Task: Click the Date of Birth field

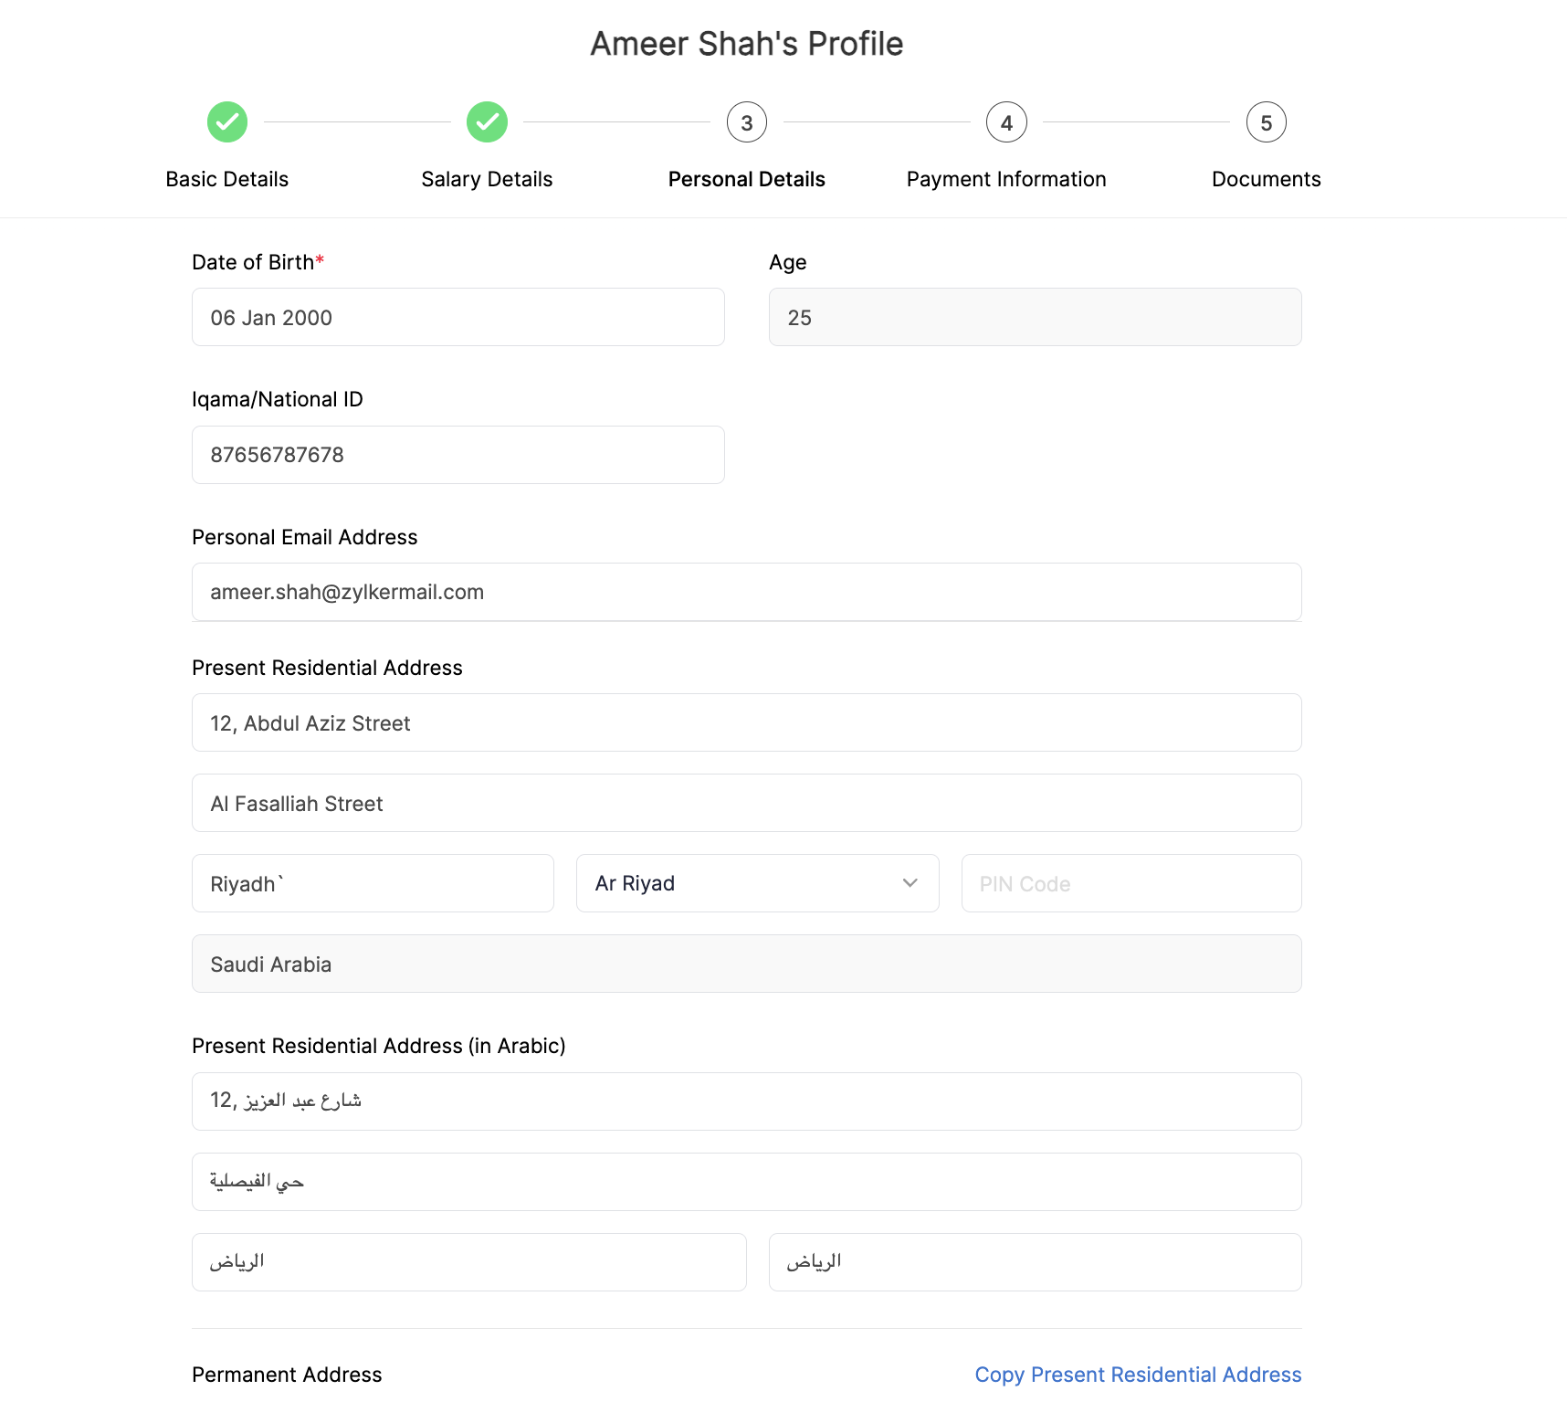Action: point(457,317)
